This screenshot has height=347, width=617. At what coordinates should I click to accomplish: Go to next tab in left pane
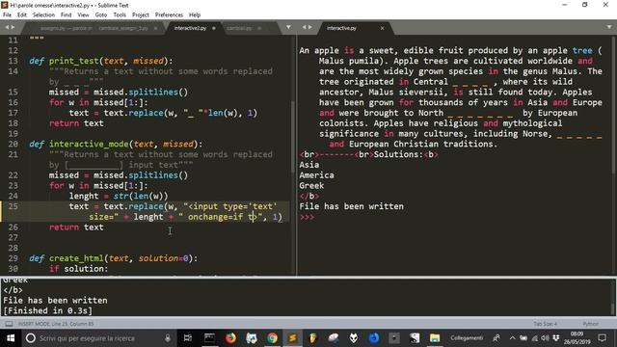point(13,27)
